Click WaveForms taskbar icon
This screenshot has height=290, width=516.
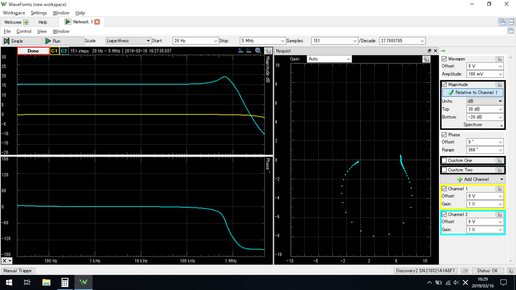(83, 282)
